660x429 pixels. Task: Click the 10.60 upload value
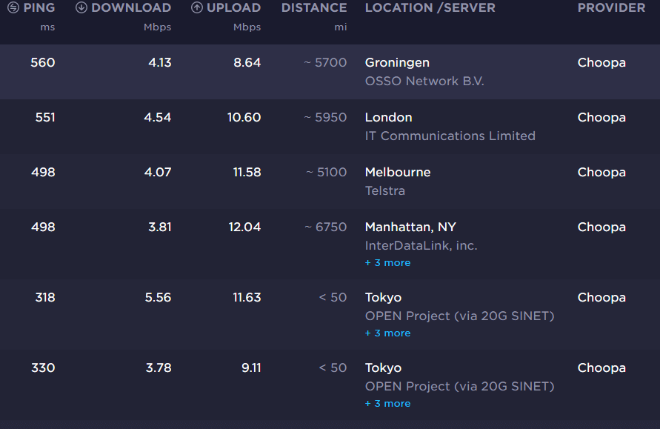(244, 118)
